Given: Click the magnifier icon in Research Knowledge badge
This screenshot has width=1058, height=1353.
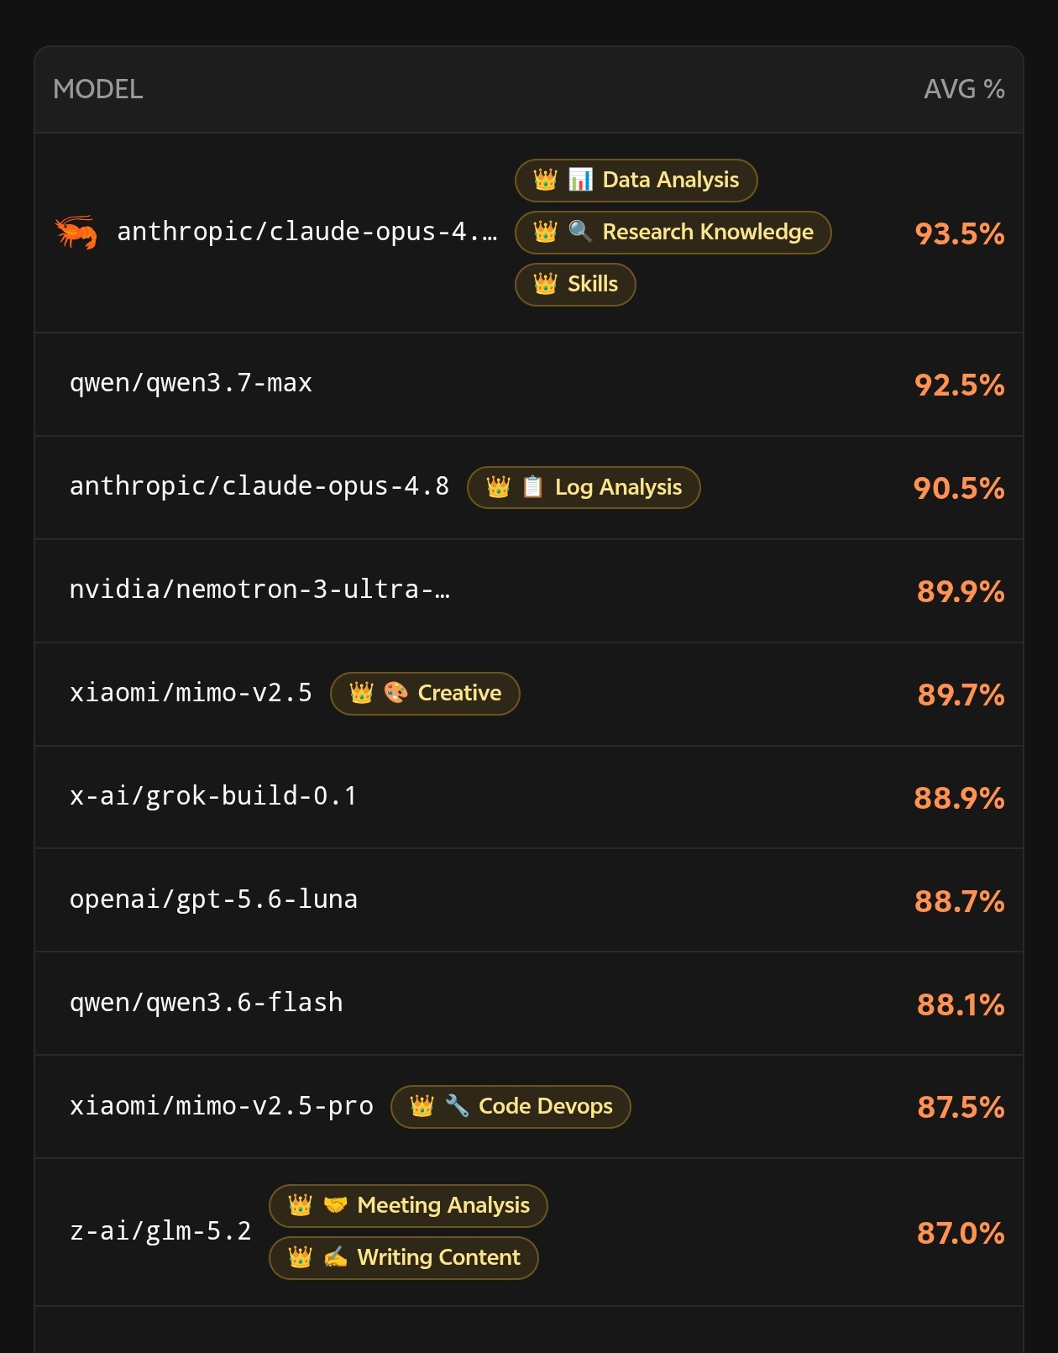Looking at the screenshot, I should 580,232.
